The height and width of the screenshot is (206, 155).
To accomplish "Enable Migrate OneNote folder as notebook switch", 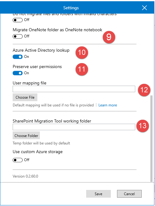I will pos(18,36).
